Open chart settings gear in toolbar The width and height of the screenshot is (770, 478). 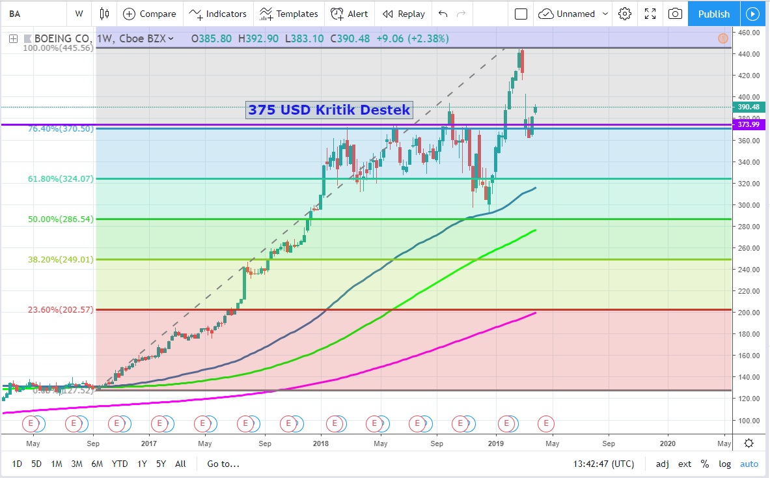tap(625, 14)
